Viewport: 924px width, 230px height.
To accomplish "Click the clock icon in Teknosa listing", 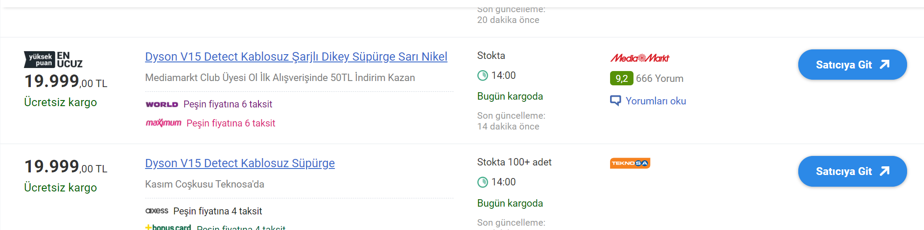I will point(483,182).
